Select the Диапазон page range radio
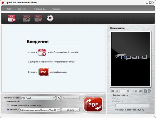The width and height of the screenshot is (156, 118). tap(113, 101)
